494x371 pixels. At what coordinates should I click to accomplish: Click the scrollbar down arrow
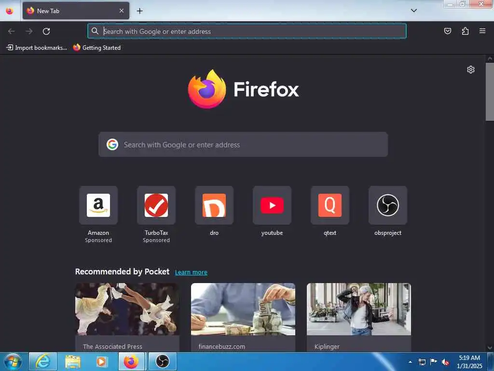[x=490, y=348]
